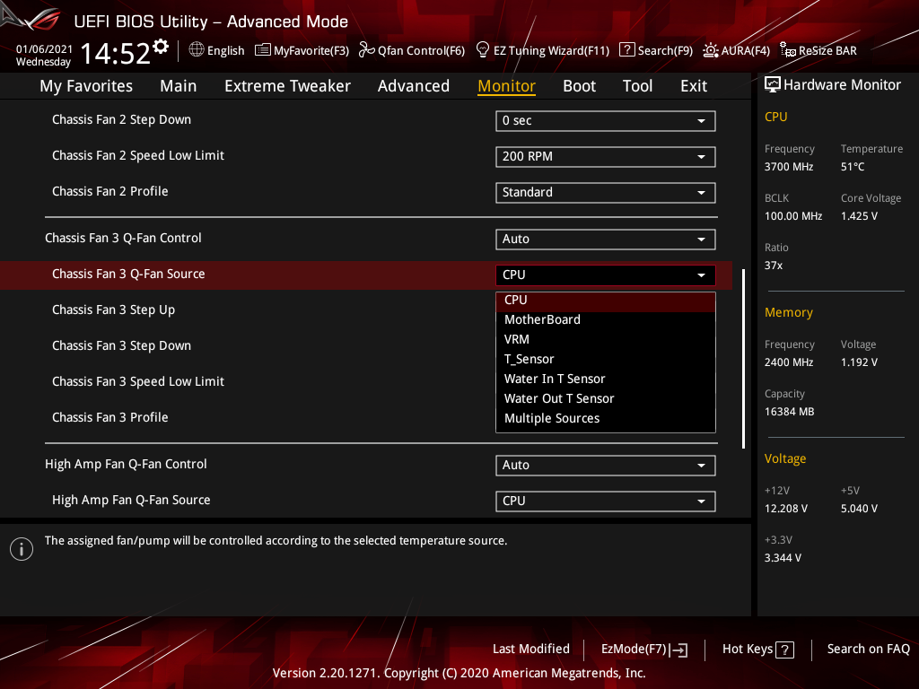Go to the Advanced tab

tap(413, 86)
